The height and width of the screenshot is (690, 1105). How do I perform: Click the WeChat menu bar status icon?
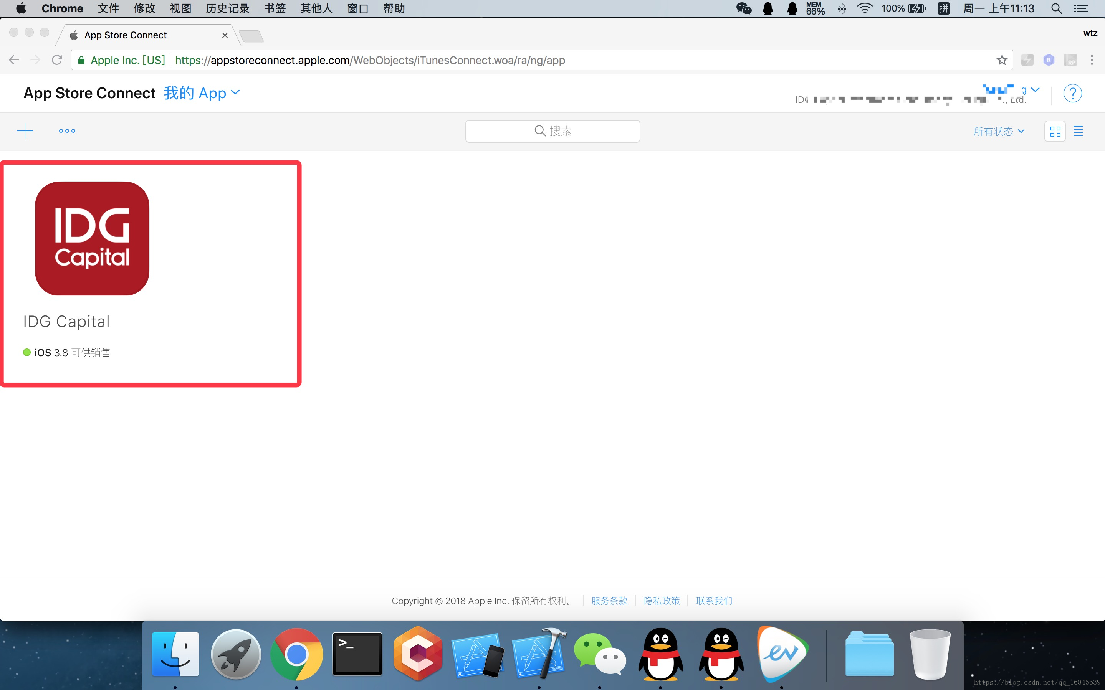(x=743, y=8)
